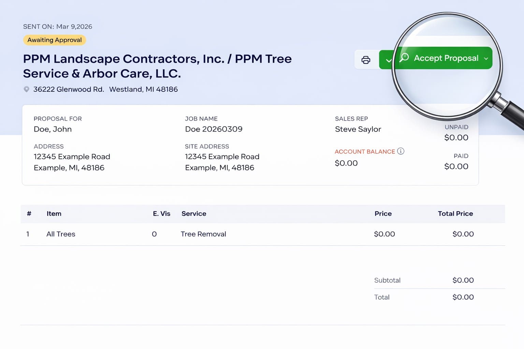The width and height of the screenshot is (524, 349).
Task: Open the Account Balance info icon
Action: 401,151
